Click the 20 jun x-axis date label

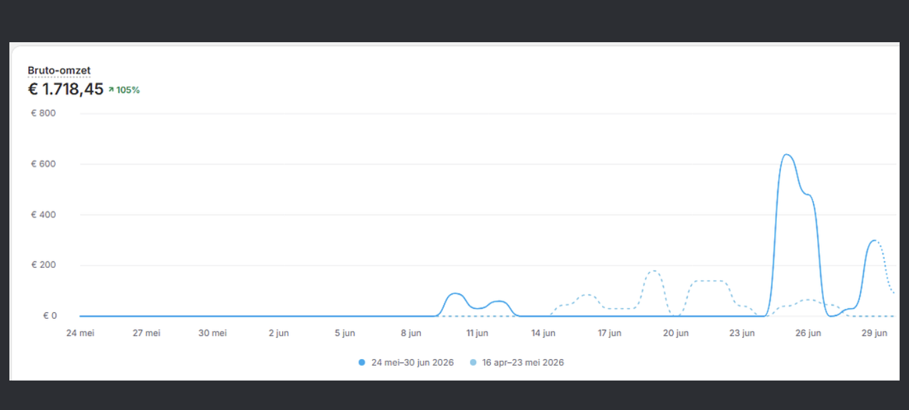(x=676, y=333)
